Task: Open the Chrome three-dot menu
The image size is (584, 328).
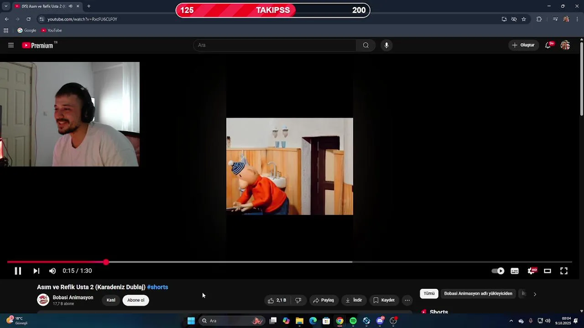Action: click(578, 19)
